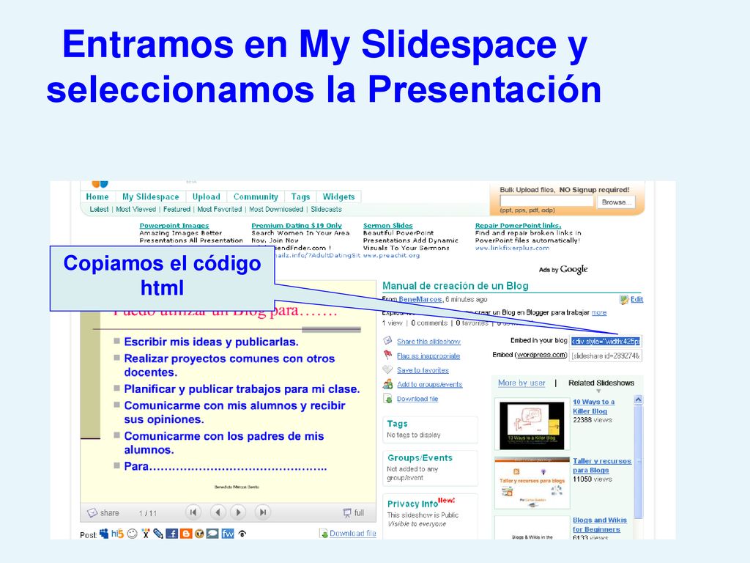This screenshot has height=563, width=750.
Task: Go to the next slide
Action: tap(238, 512)
